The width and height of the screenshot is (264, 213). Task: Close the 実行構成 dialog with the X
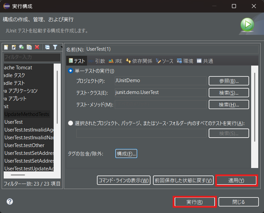[254, 6]
